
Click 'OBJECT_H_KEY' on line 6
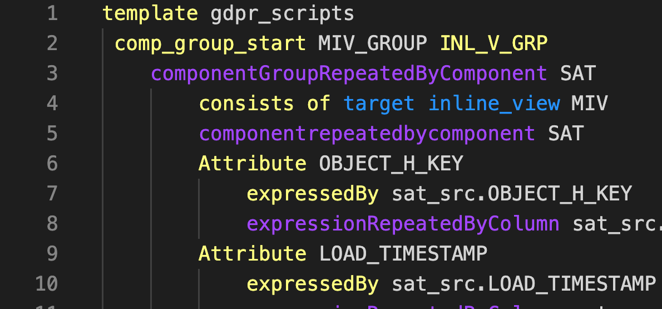point(391,164)
